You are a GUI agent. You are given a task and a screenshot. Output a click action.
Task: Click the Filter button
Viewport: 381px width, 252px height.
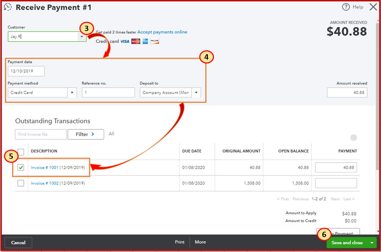tap(86, 134)
